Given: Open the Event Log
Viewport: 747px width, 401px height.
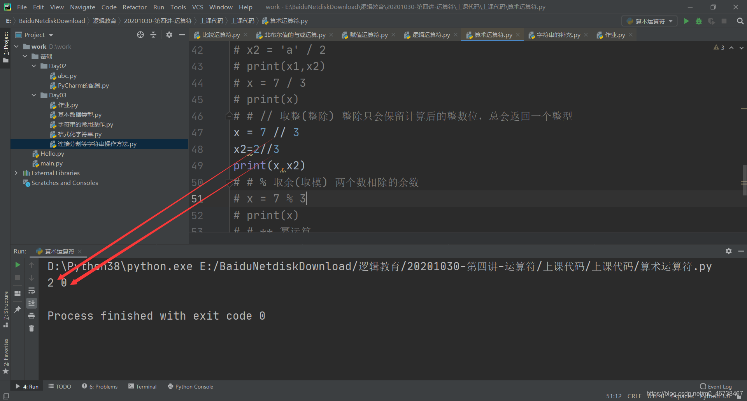Looking at the screenshot, I should (716, 386).
